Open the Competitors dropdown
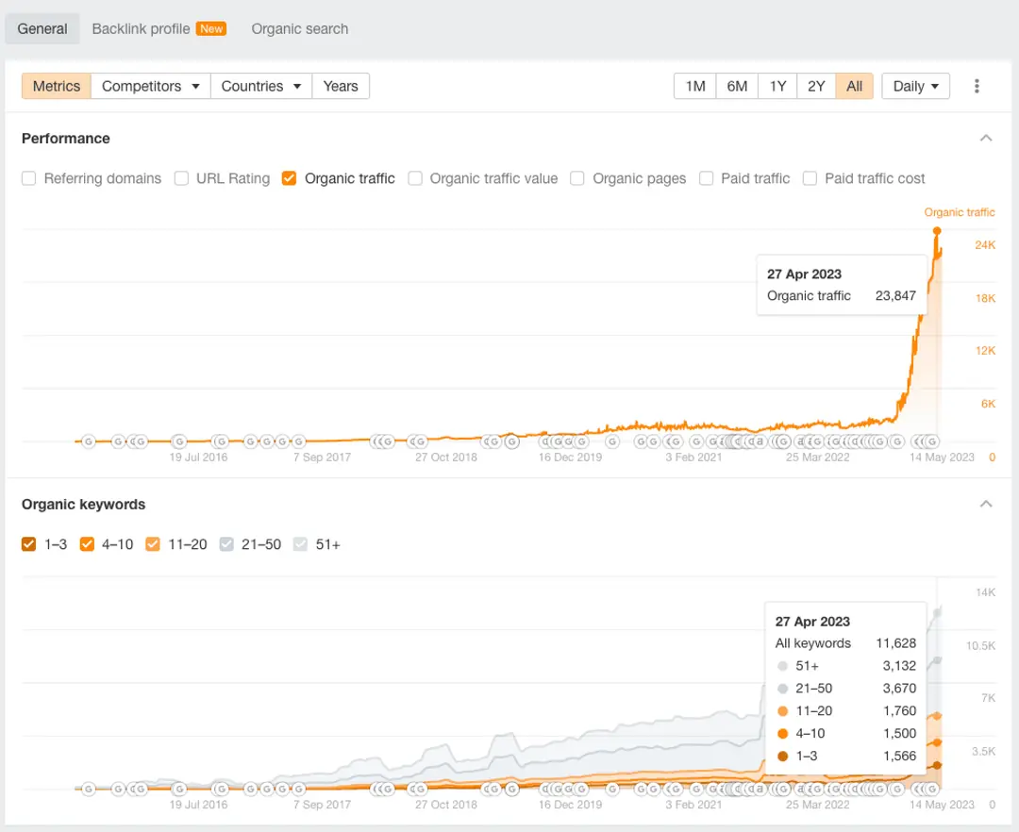Viewport: 1019px width, 832px height. (x=151, y=86)
